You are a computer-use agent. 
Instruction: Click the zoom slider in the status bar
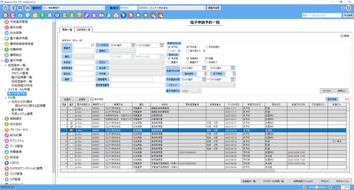(x=317, y=187)
